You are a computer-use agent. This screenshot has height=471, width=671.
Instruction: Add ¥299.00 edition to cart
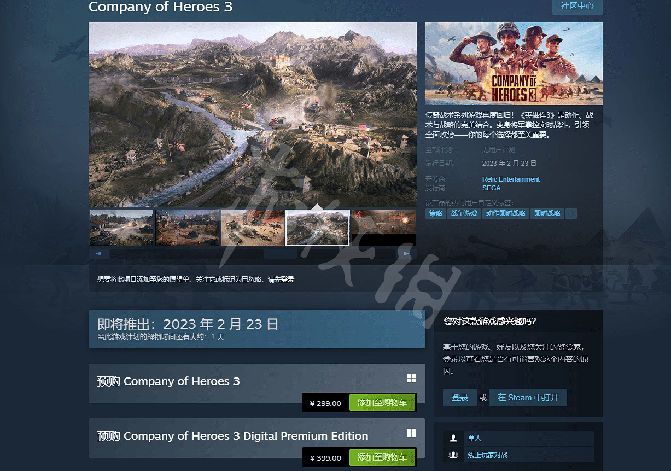(x=382, y=403)
